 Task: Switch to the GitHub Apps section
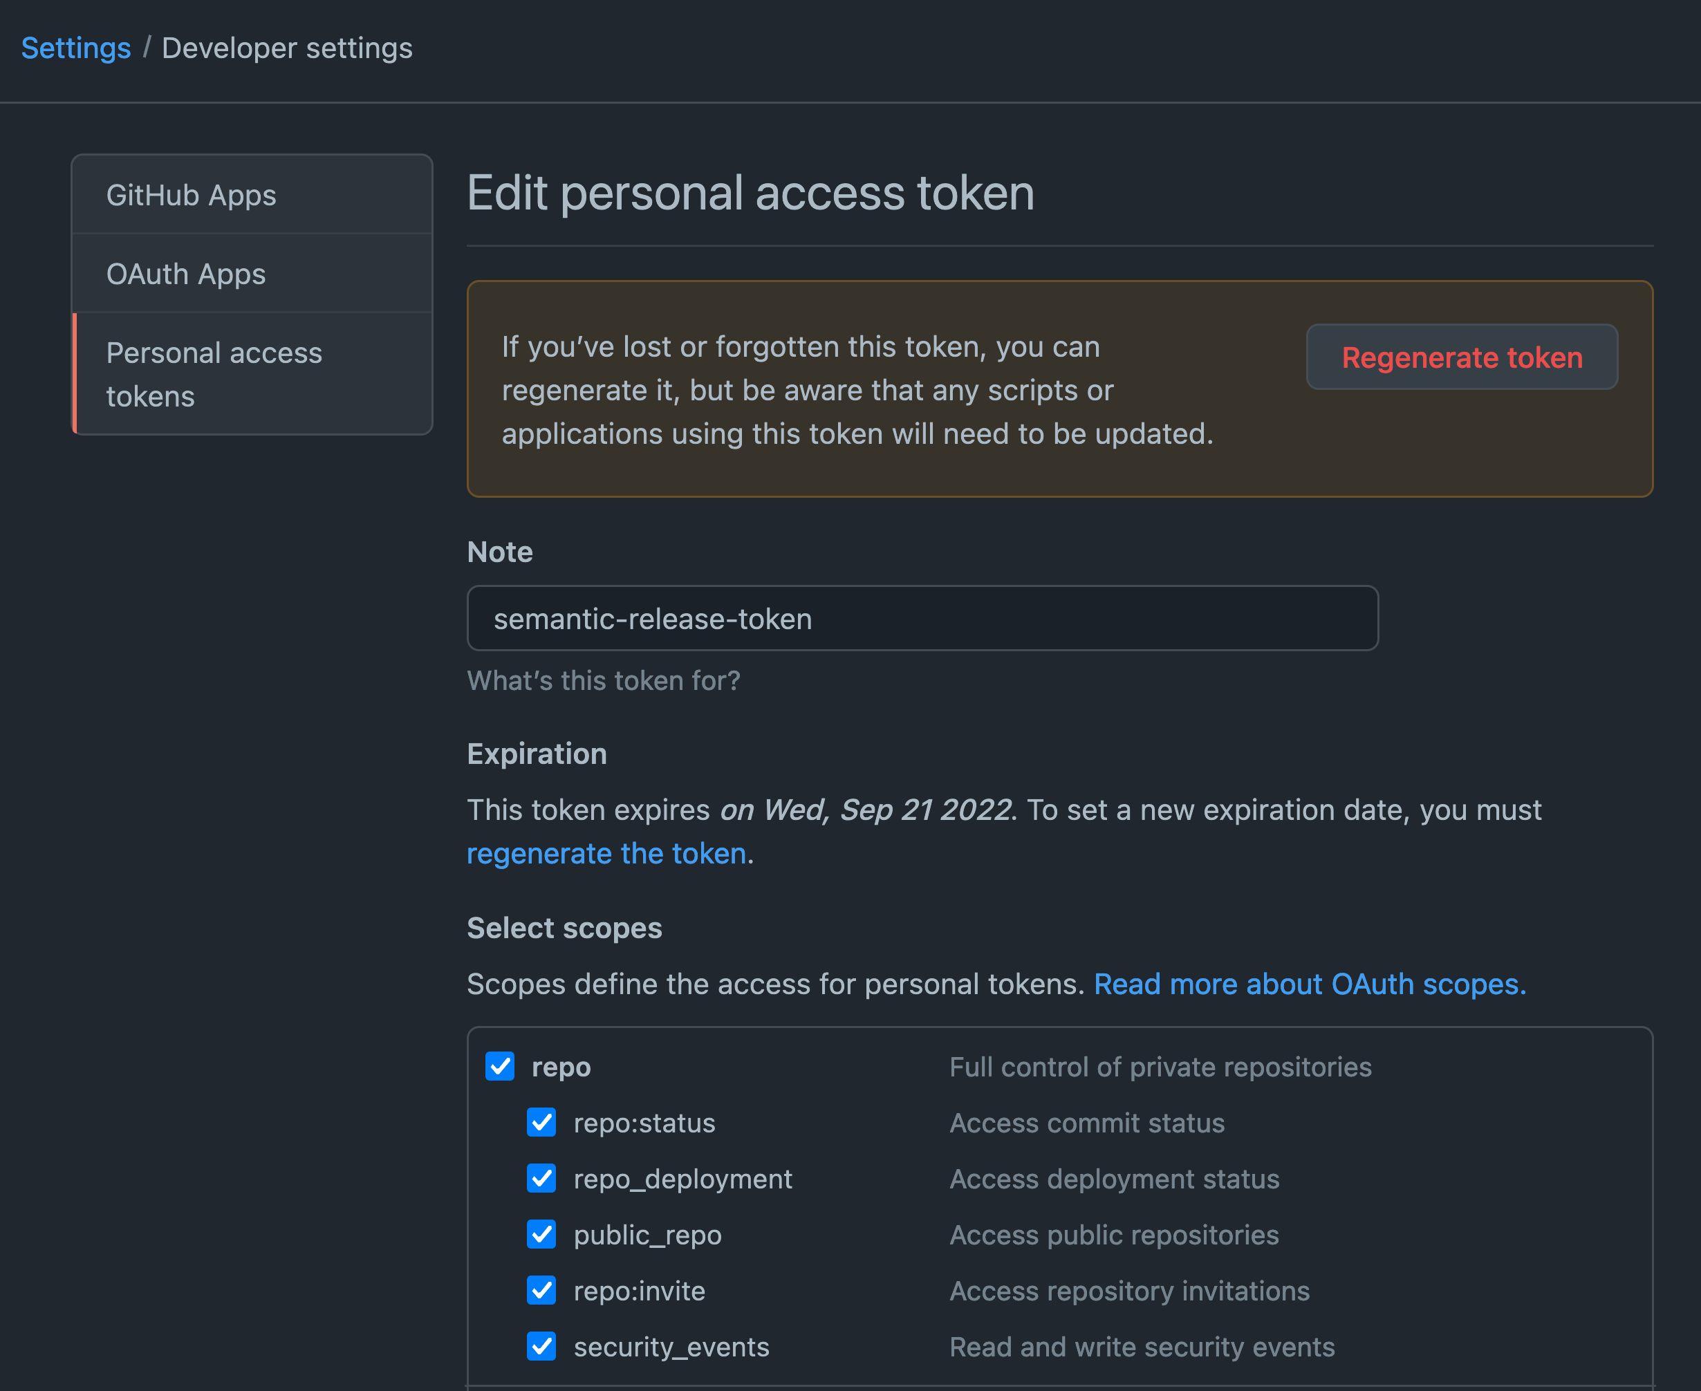coord(192,195)
